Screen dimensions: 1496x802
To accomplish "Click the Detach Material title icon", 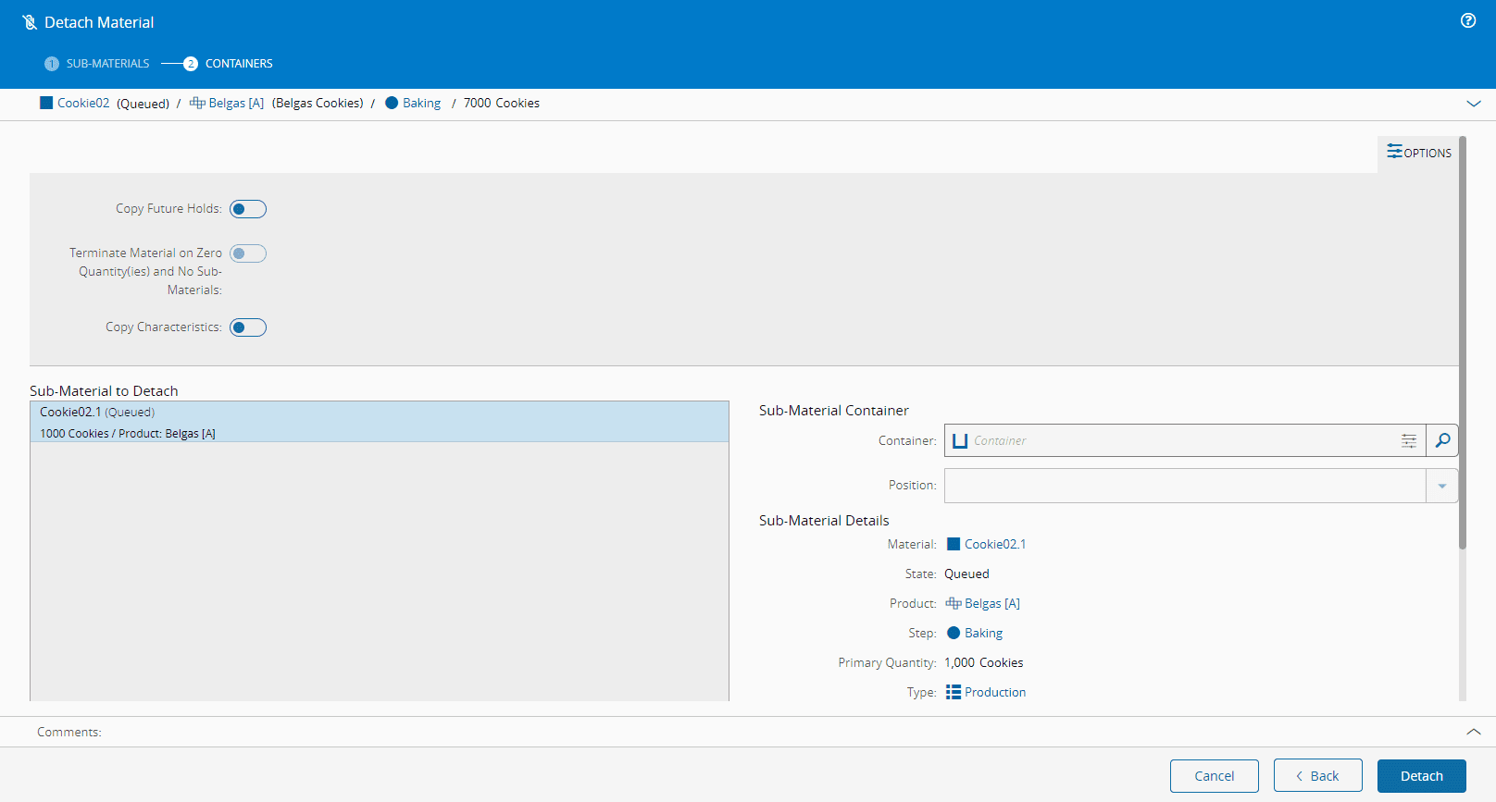I will pyautogui.click(x=30, y=22).
